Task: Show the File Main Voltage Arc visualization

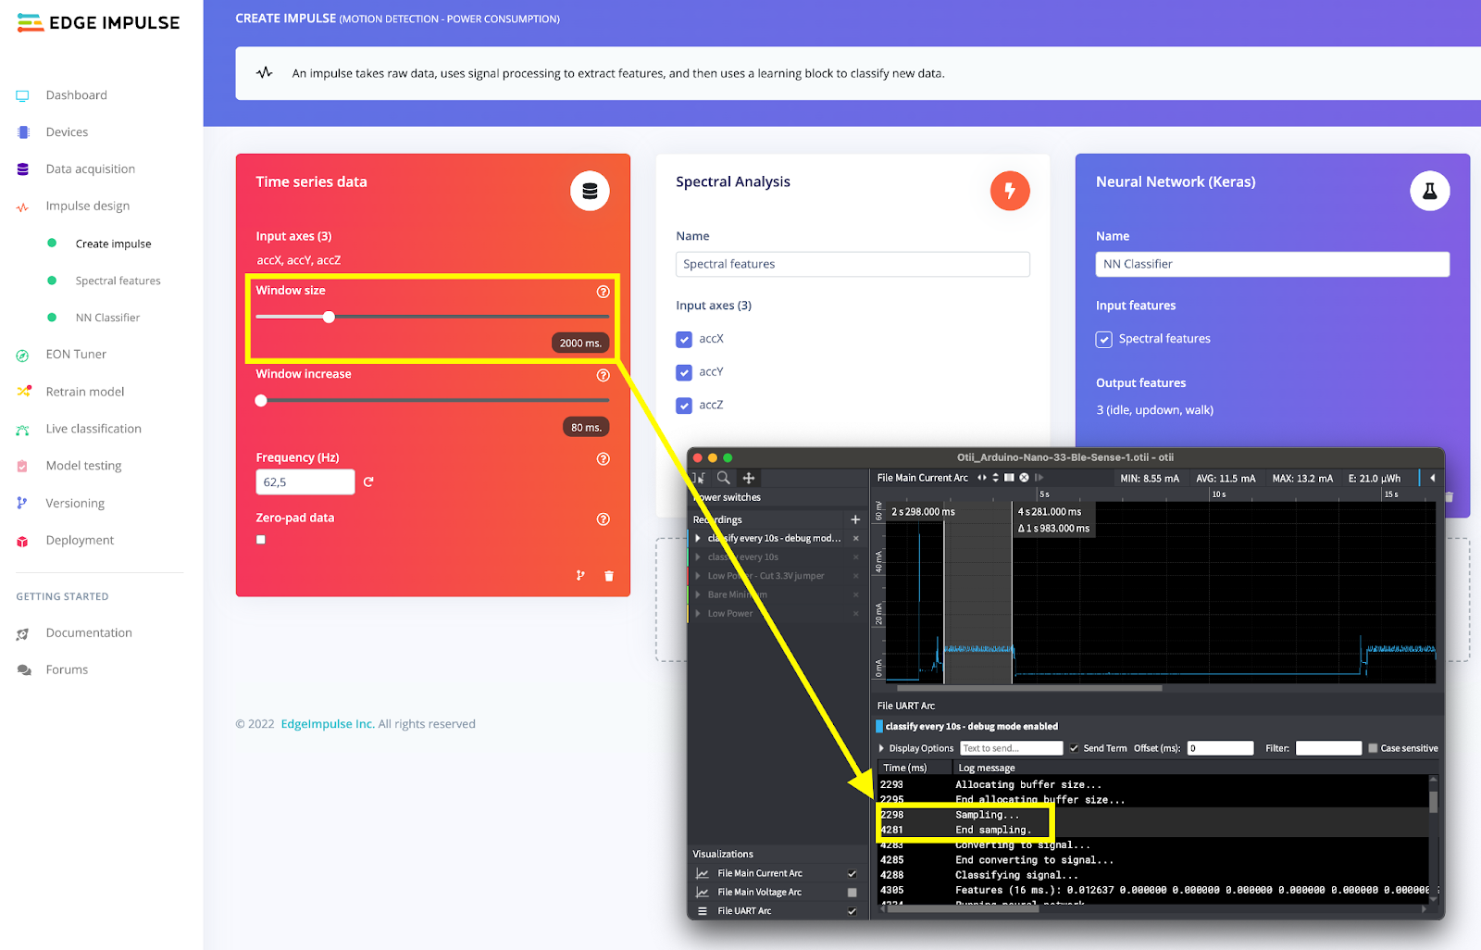Action: pyautogui.click(x=852, y=892)
